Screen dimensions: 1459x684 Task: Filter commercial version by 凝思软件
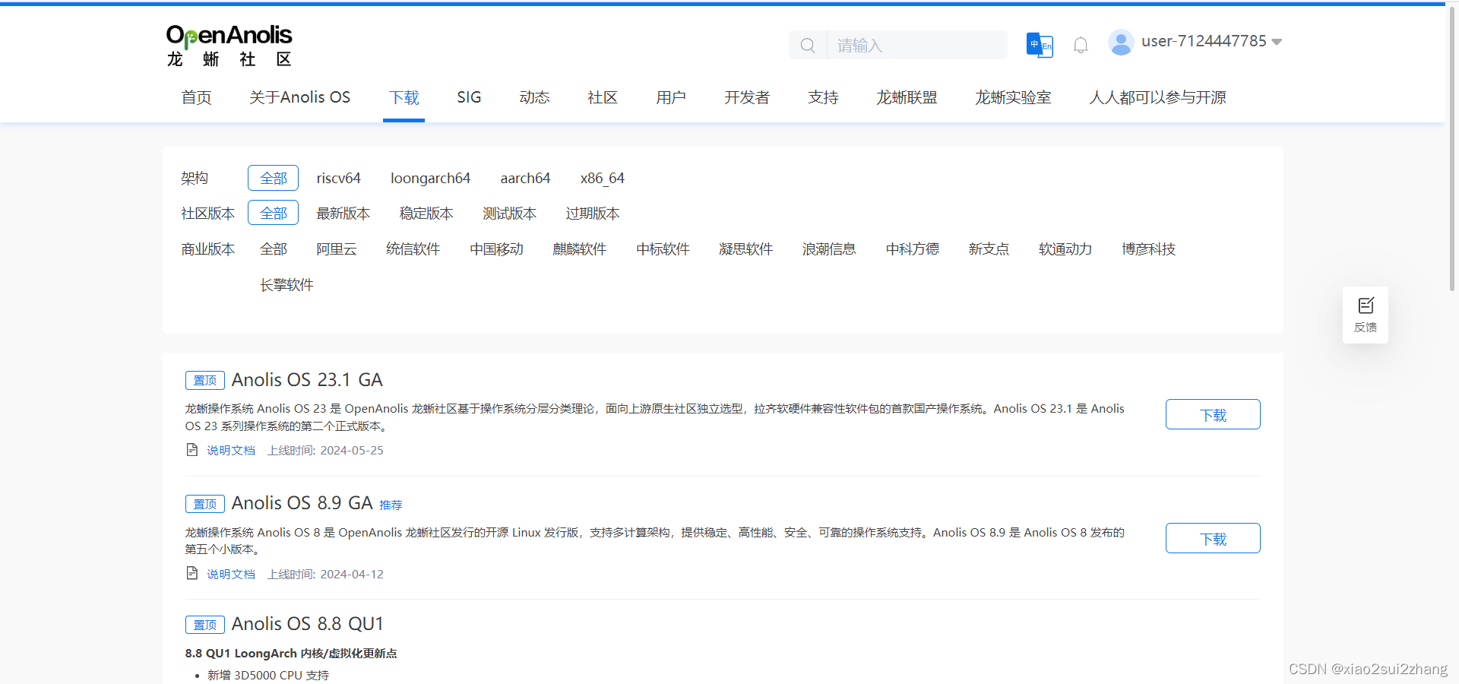745,249
